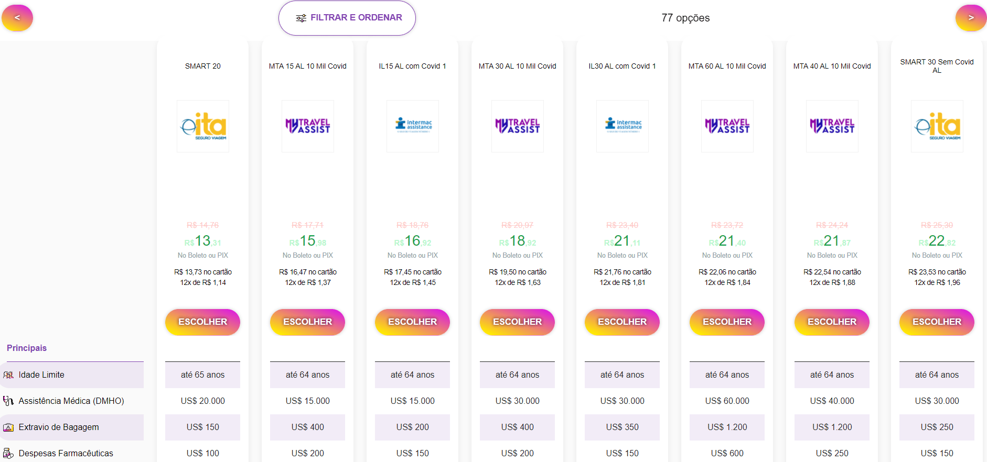This screenshot has height=462, width=987.
Task: Click the R$ 16,92 price on IL15 AL
Action: (x=413, y=241)
